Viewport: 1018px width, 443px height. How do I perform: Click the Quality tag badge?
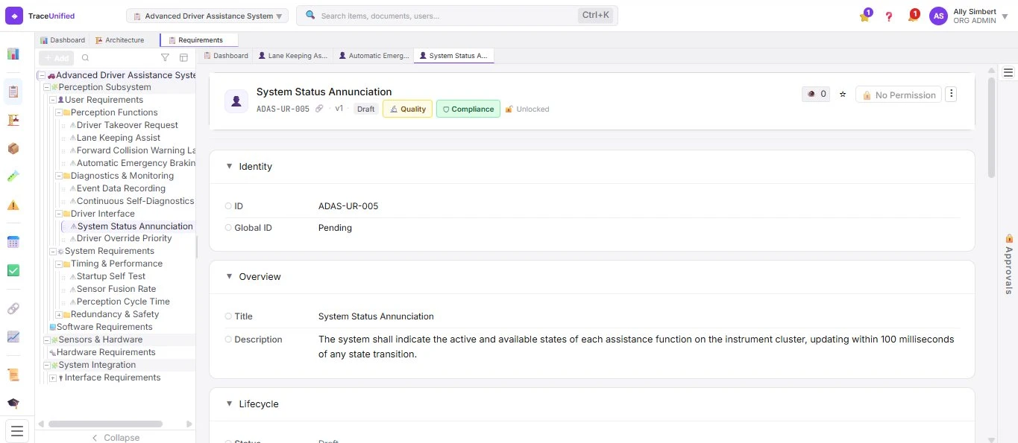407,109
